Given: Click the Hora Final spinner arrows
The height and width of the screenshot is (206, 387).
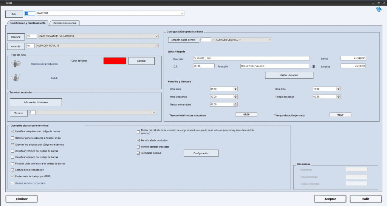Looking at the screenshot, I should click(338, 89).
